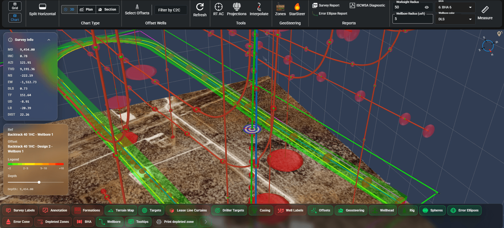Click the bullseye target in 3D view
The height and width of the screenshot is (228, 504).
tap(252, 129)
